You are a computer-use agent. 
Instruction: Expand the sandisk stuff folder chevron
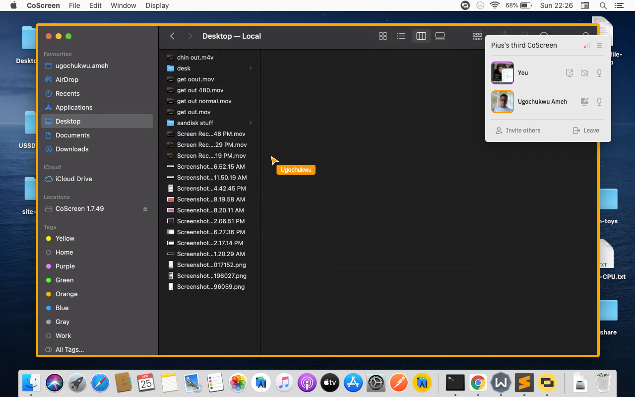[x=251, y=123]
